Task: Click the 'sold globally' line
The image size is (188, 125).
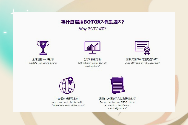Action: 92,66
